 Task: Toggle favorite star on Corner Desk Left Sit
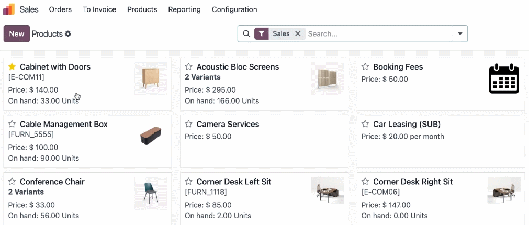(189, 182)
